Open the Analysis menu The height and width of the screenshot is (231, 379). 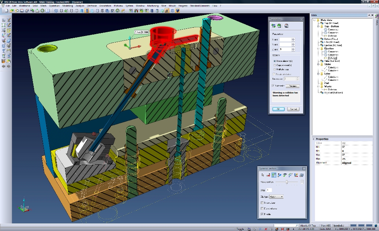[80, 6]
